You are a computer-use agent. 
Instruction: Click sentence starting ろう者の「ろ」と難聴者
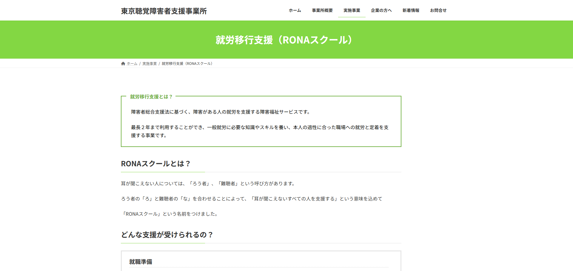coord(252,199)
